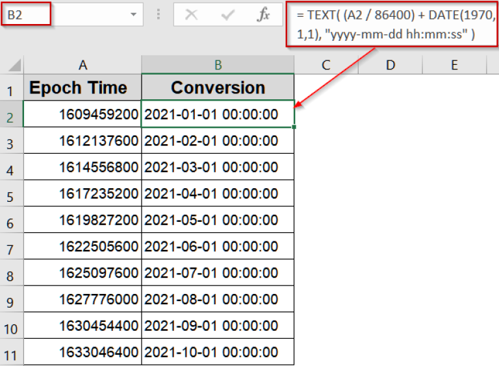
Task: Select cell '2021-07-01 00:00:00'
Action: [218, 273]
